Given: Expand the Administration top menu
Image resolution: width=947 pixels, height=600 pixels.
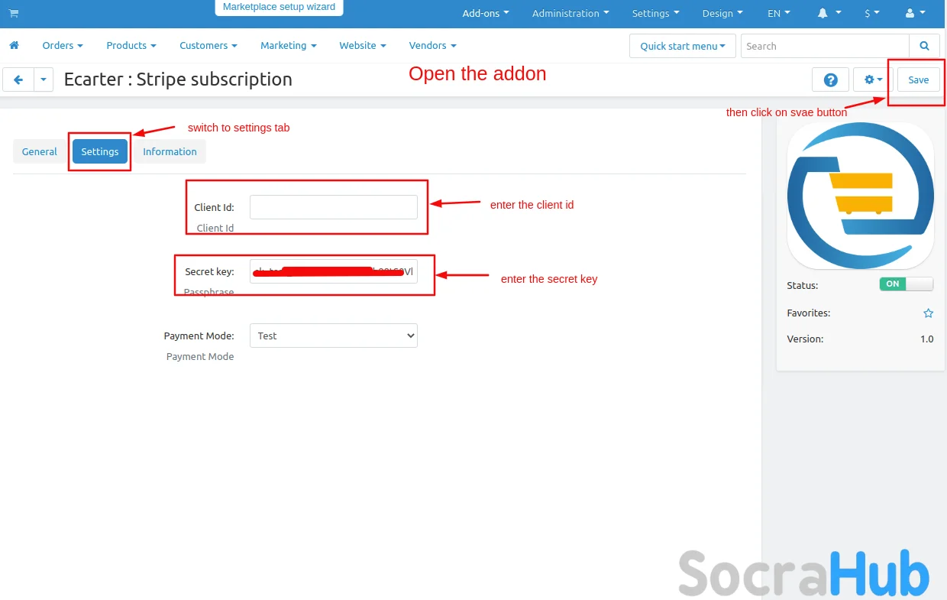Looking at the screenshot, I should point(570,13).
